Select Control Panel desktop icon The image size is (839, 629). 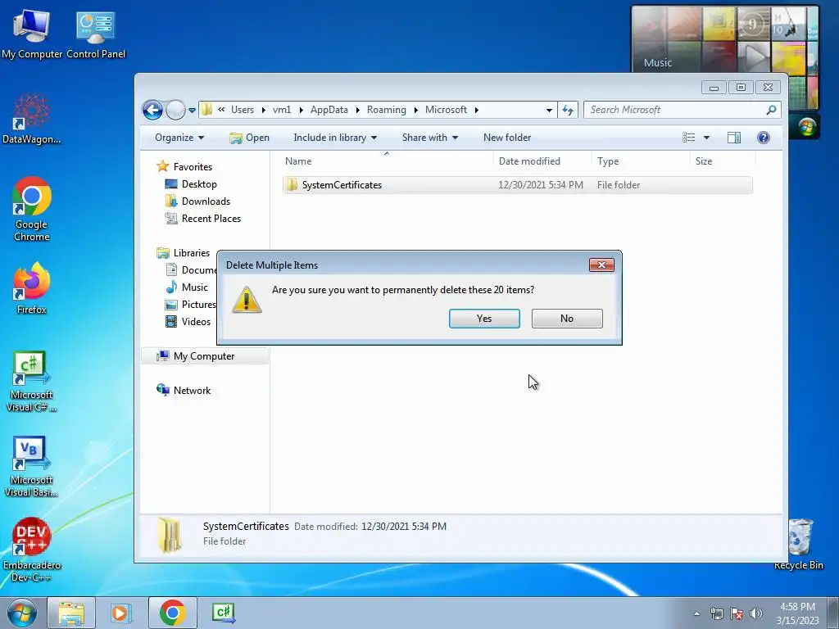[x=96, y=34]
